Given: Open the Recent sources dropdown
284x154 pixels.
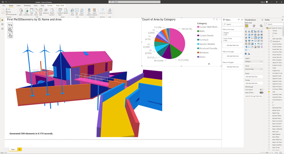Looking at the screenshot, I should (52, 12).
